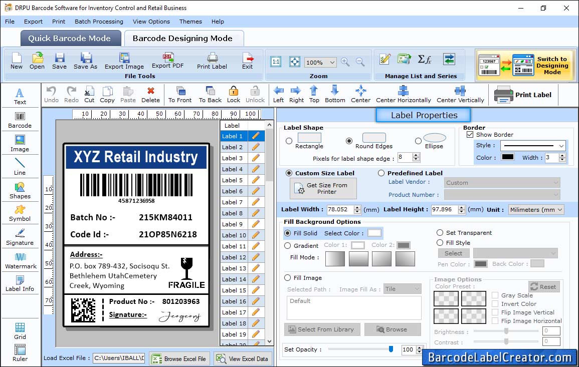Open the Batch Processing menu
Image resolution: width=579 pixels, height=367 pixels.
coord(99,22)
